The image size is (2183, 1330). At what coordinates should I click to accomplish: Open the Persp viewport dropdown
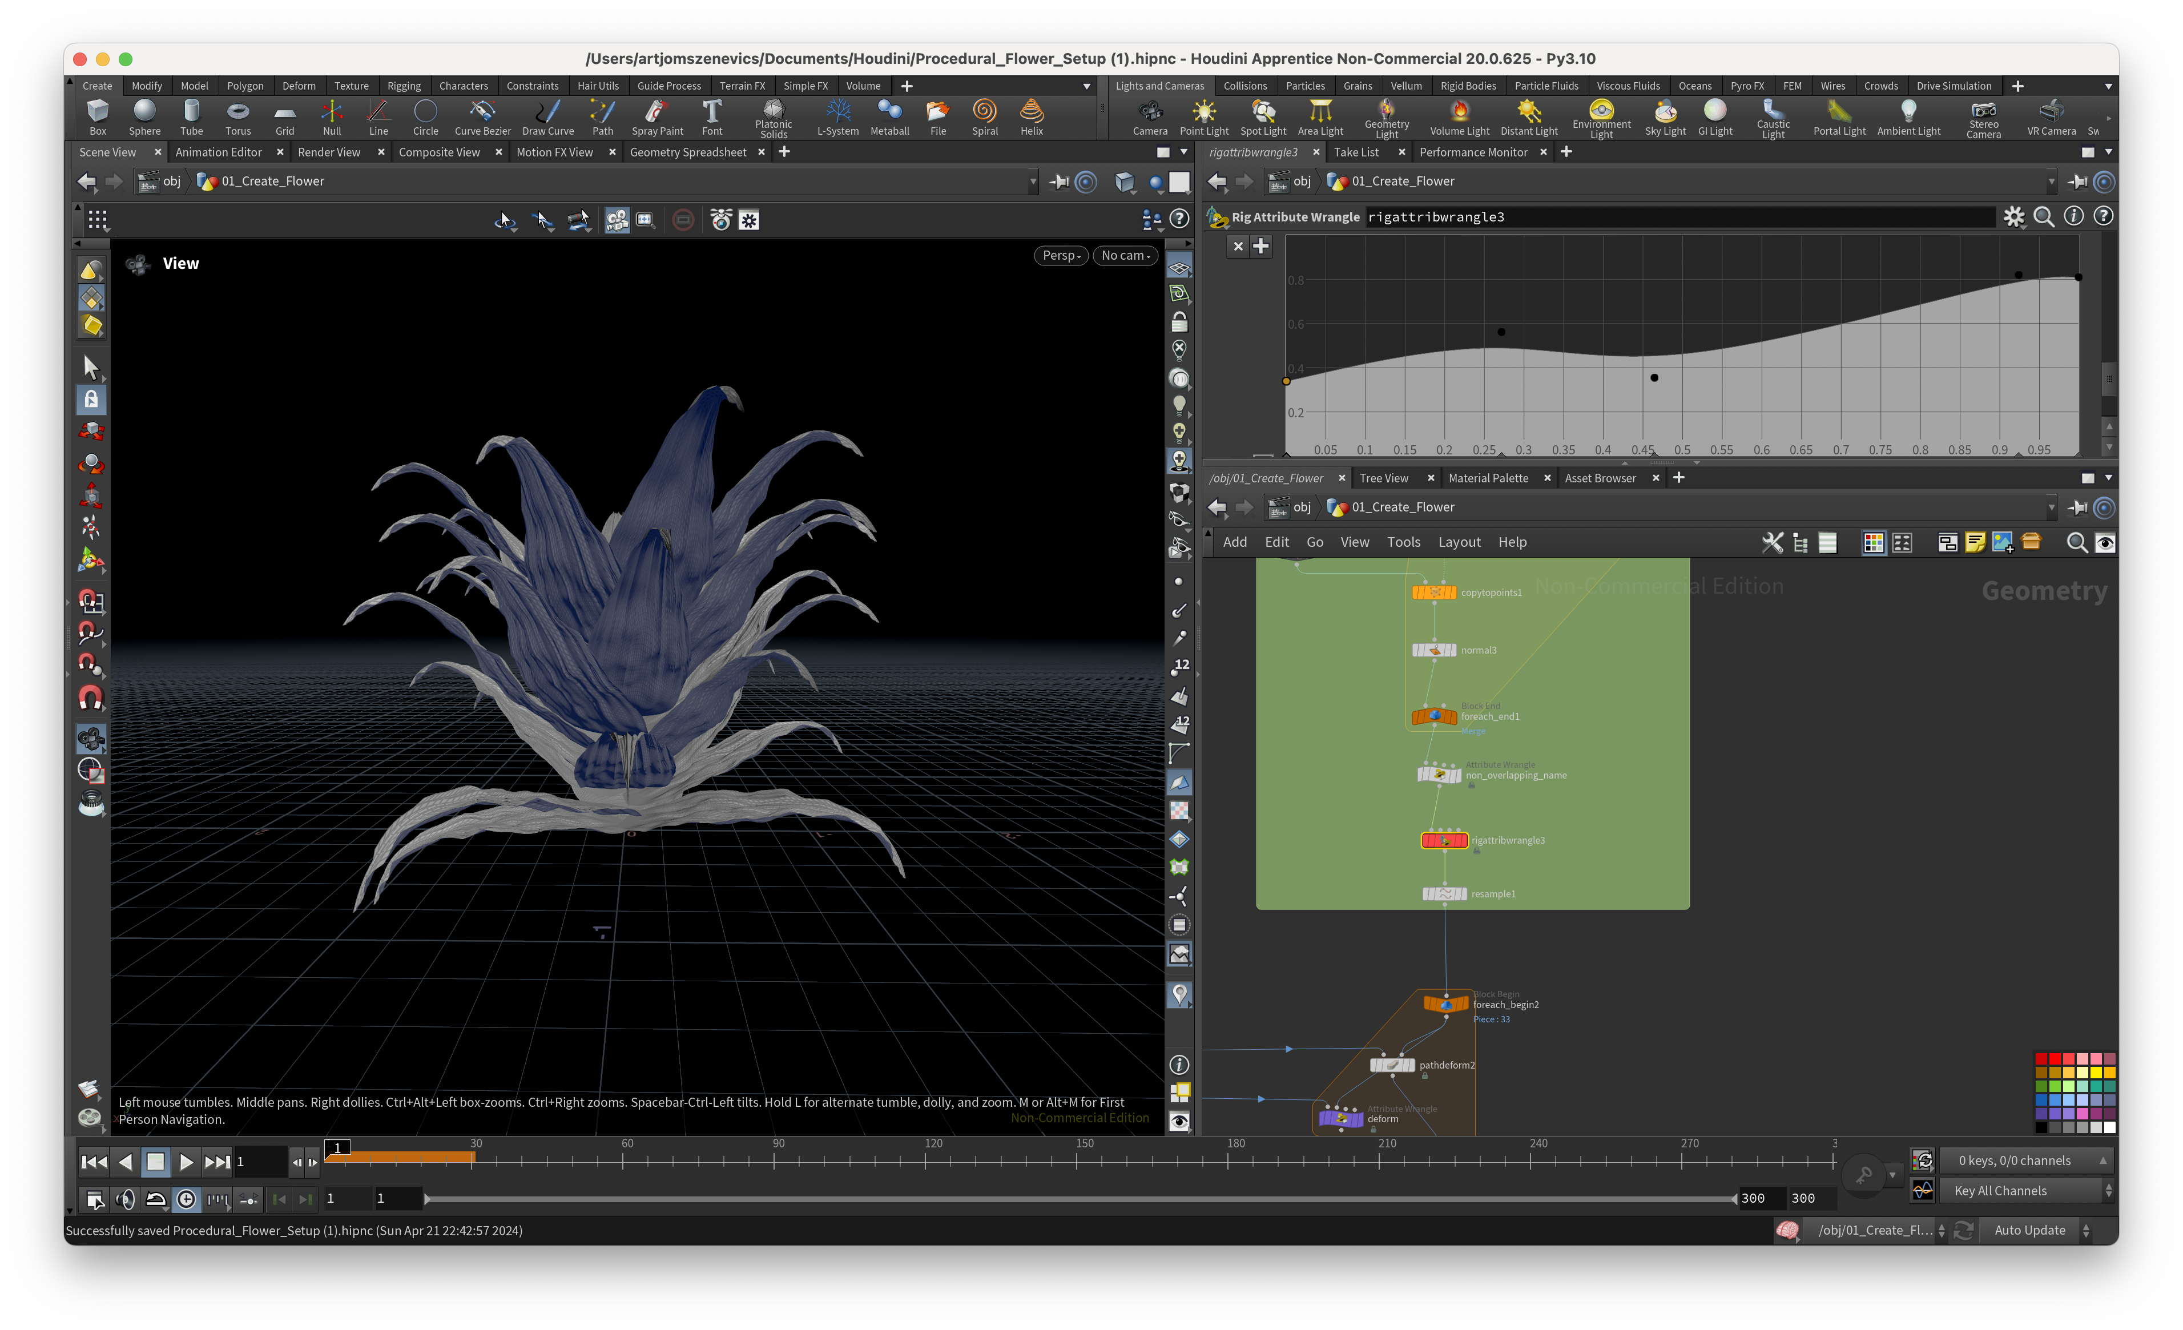[1061, 255]
